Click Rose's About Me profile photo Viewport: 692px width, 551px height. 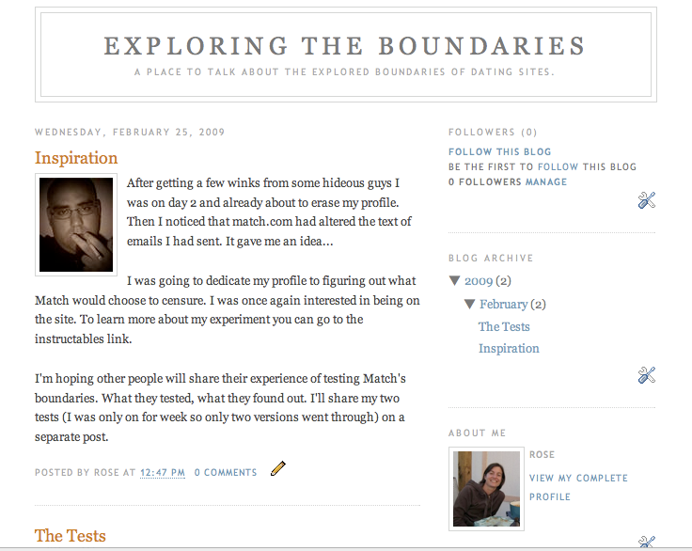coord(486,488)
